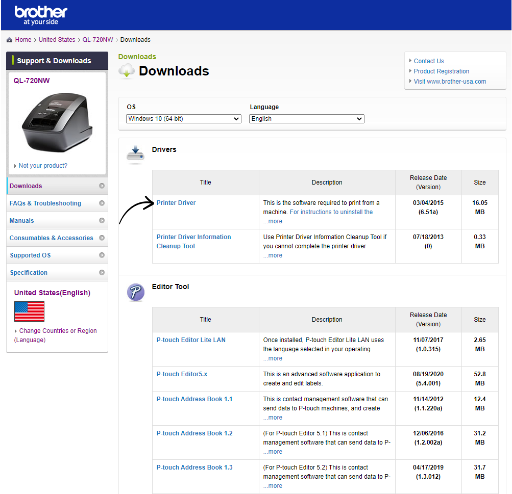The image size is (512, 494).
Task: Click the Downloads cloud icon
Action: (x=127, y=71)
